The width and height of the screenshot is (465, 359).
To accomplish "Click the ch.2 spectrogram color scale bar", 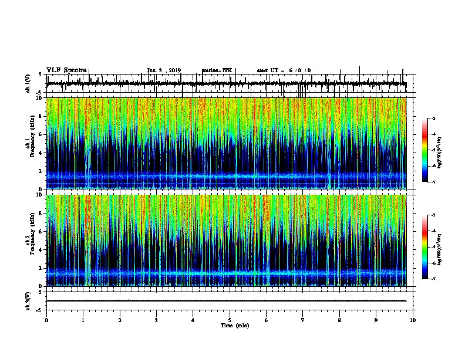I will click(425, 247).
